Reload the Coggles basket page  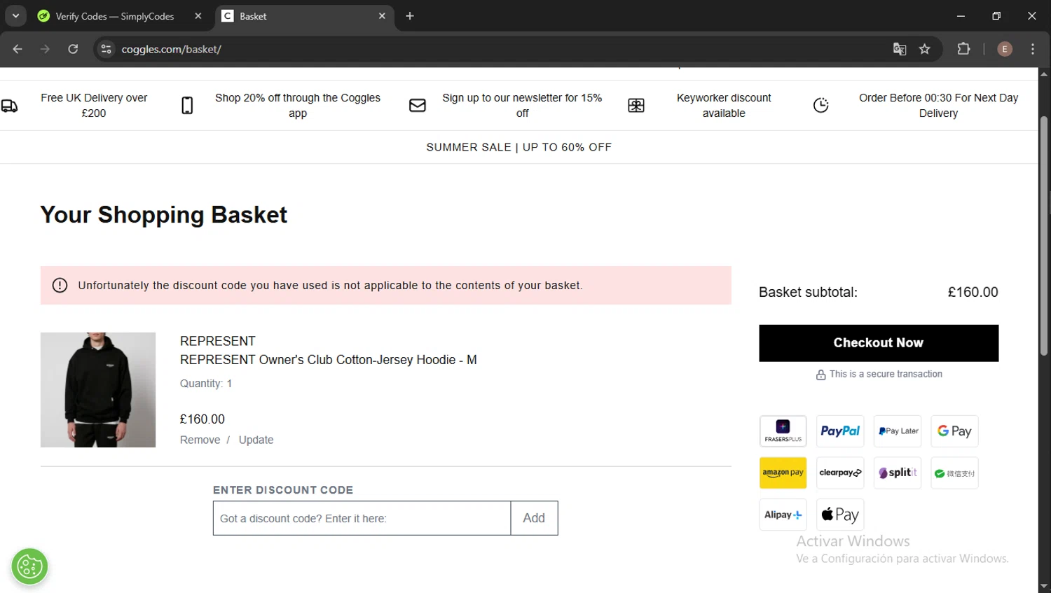pos(73,49)
